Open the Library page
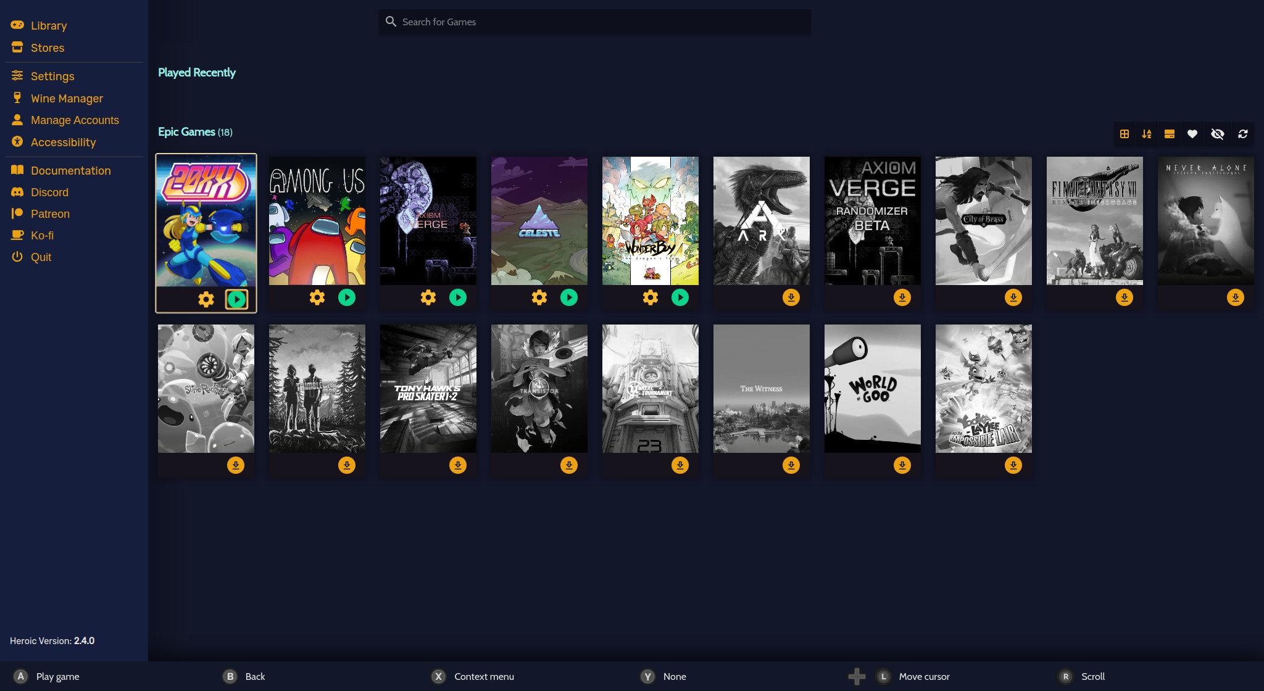The width and height of the screenshot is (1264, 691). click(x=38, y=25)
